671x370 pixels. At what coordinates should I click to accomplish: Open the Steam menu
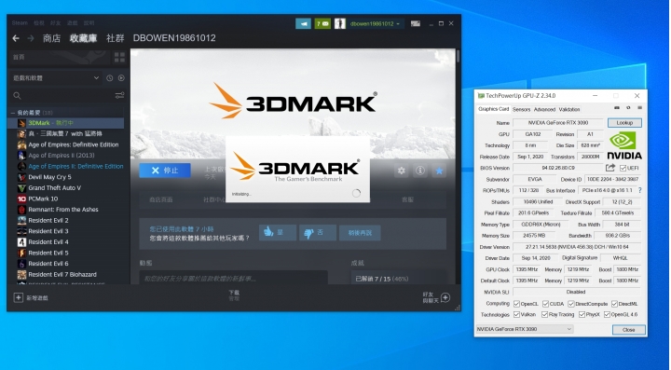[20, 23]
